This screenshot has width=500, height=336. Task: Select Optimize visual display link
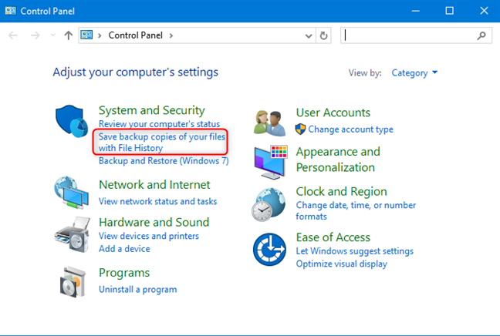click(x=342, y=264)
